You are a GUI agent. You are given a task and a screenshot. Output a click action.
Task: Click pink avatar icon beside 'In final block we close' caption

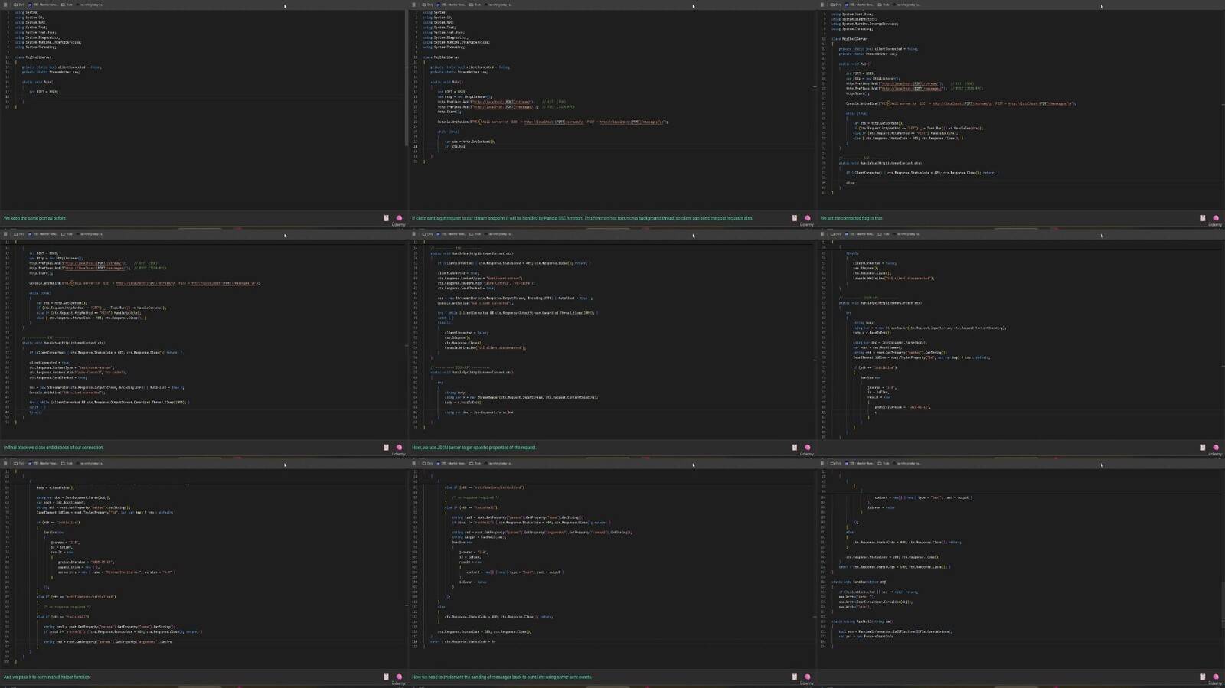coord(399,448)
